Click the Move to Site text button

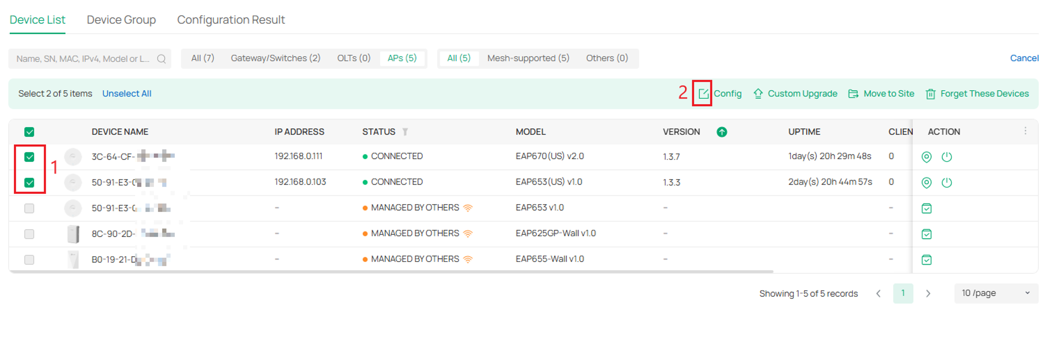[889, 93]
